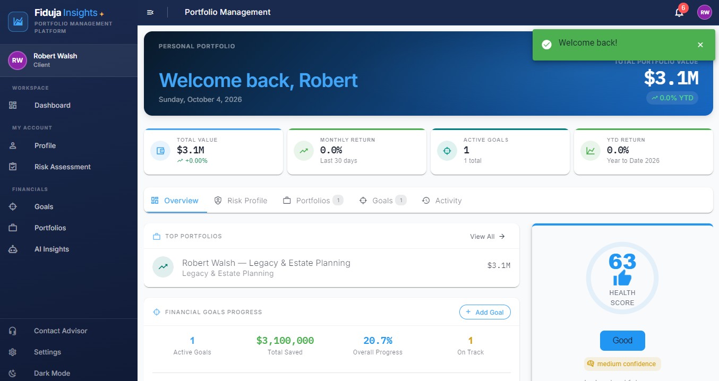
Task: Click the Year to Date 2026 label
Action: coord(633,160)
